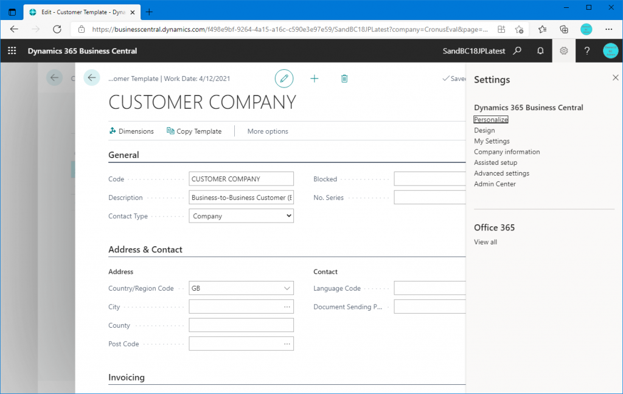623x394 pixels.
Task: Open the Contact Type dropdown
Action: tap(241, 216)
